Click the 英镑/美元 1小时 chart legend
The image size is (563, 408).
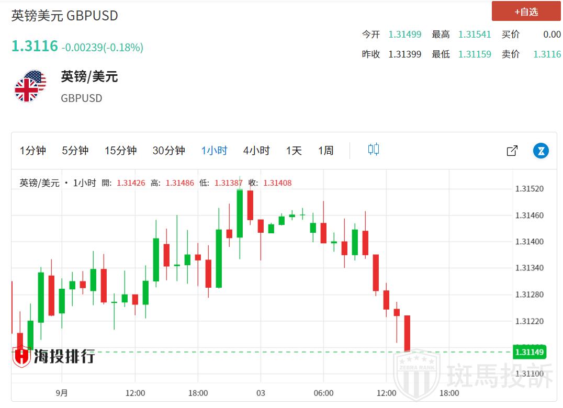coord(58,183)
